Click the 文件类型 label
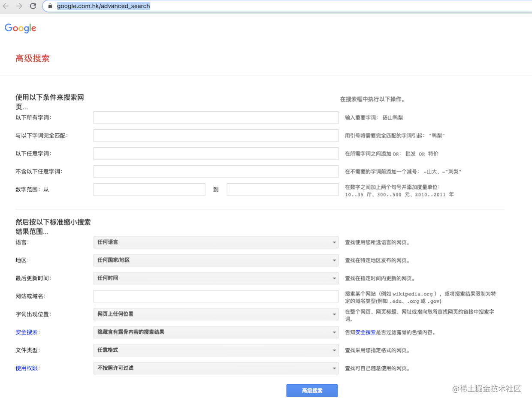The image size is (532, 404). pos(27,350)
